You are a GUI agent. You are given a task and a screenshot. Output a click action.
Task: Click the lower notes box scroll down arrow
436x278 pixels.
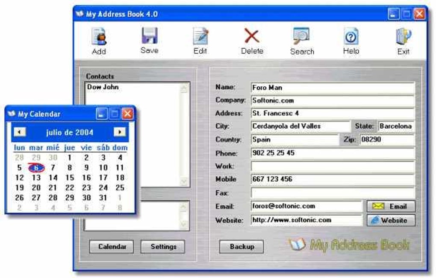click(x=184, y=224)
